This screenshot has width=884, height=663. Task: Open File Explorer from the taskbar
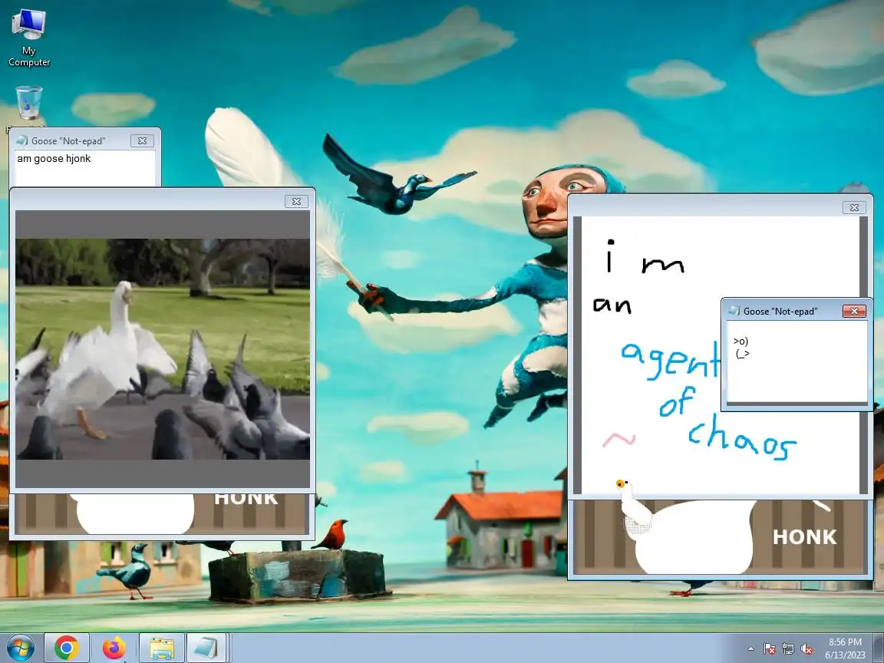pos(162,648)
